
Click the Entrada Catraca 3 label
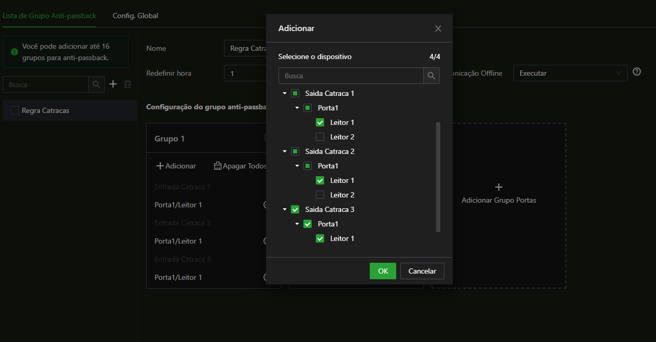(x=183, y=259)
